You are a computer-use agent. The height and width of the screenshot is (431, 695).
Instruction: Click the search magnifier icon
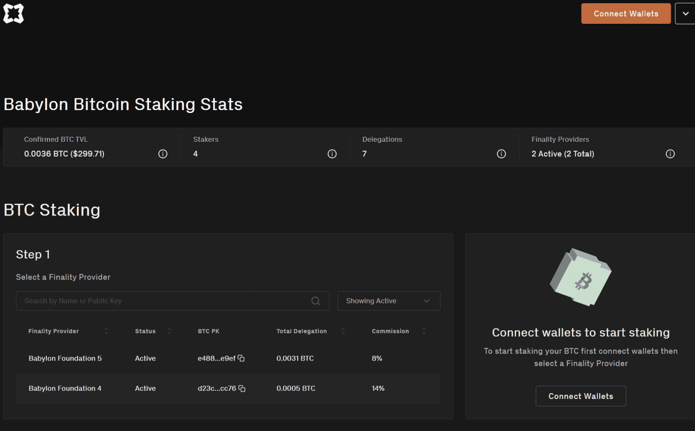(x=315, y=301)
